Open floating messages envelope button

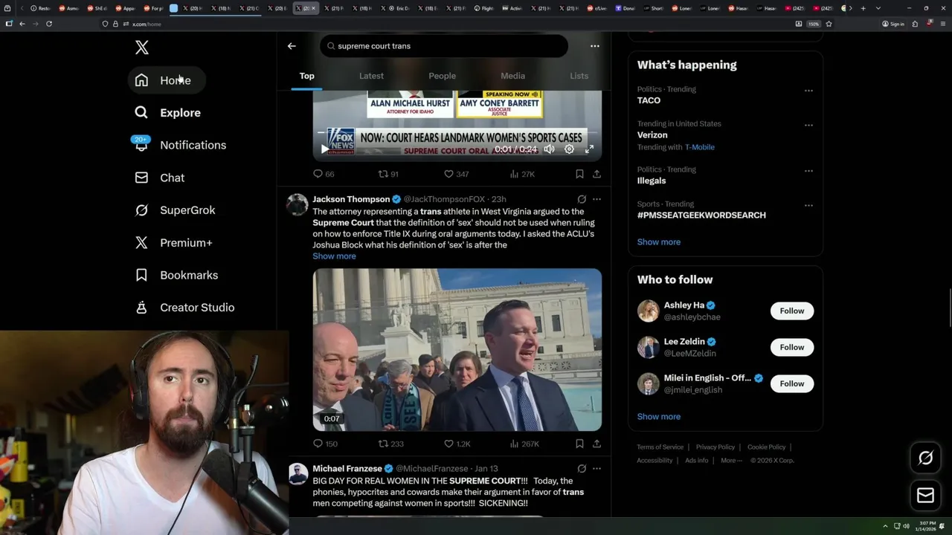pos(925,496)
